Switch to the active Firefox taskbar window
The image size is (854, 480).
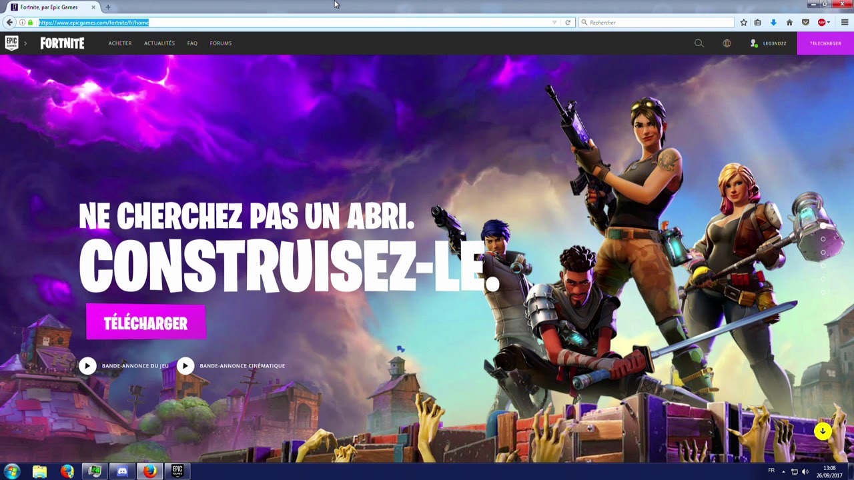tap(150, 471)
